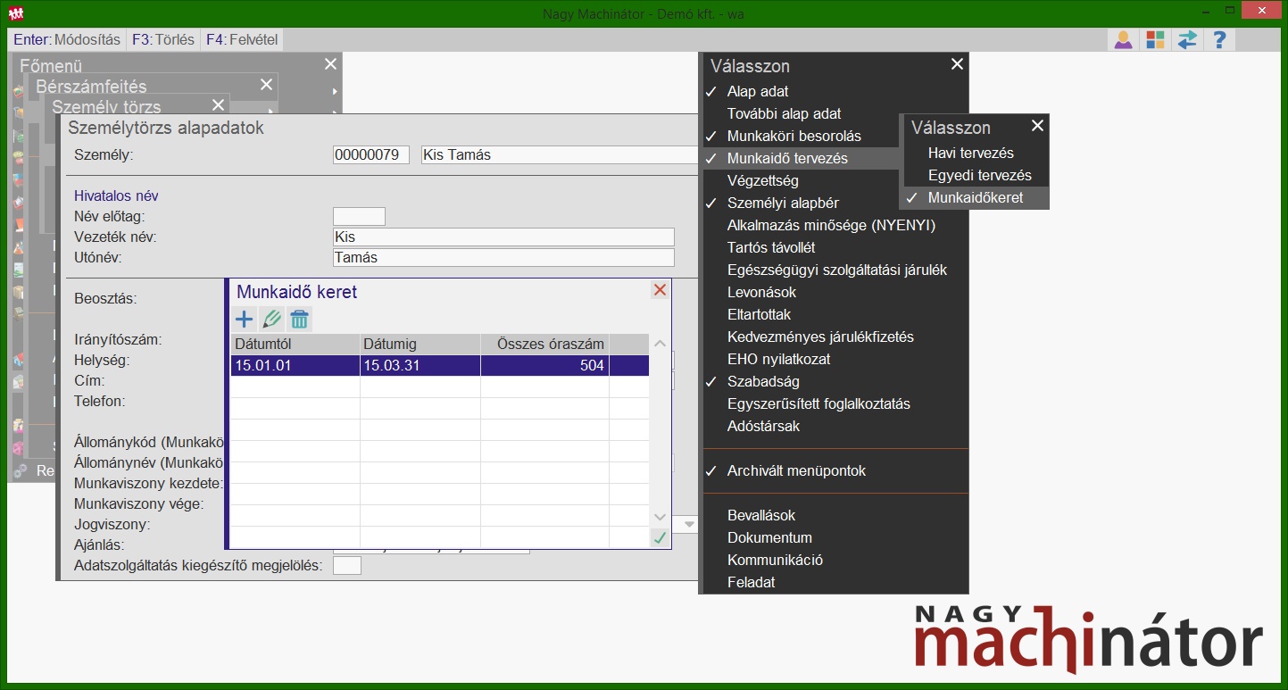Click the F4: Felvétel button
The image size is (1288, 690).
pos(243,39)
